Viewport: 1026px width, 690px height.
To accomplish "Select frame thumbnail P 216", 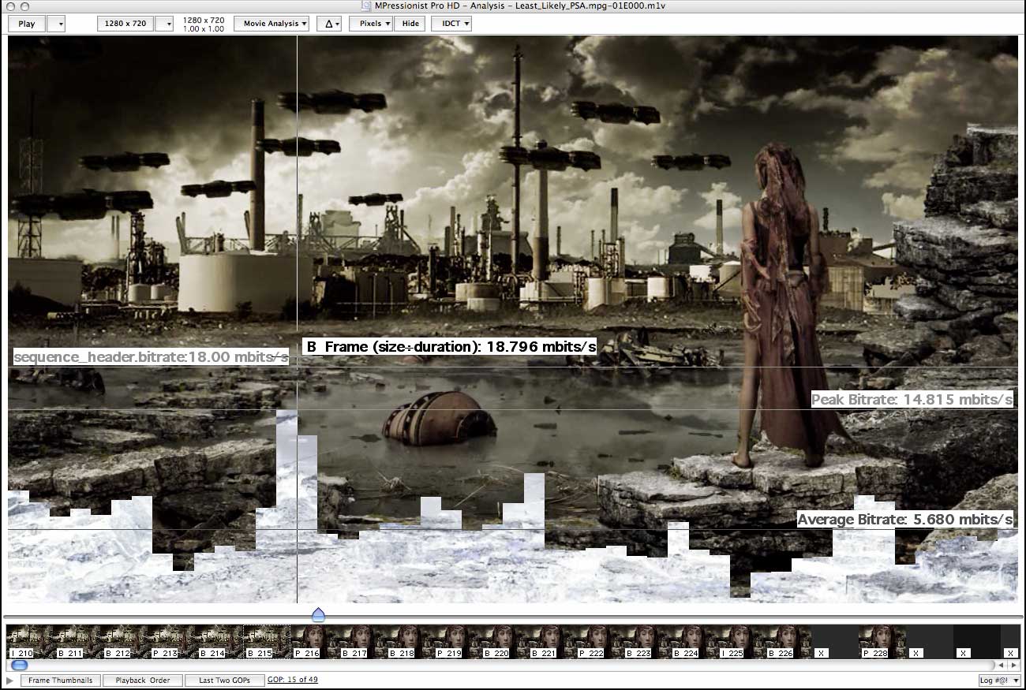I will 314,642.
